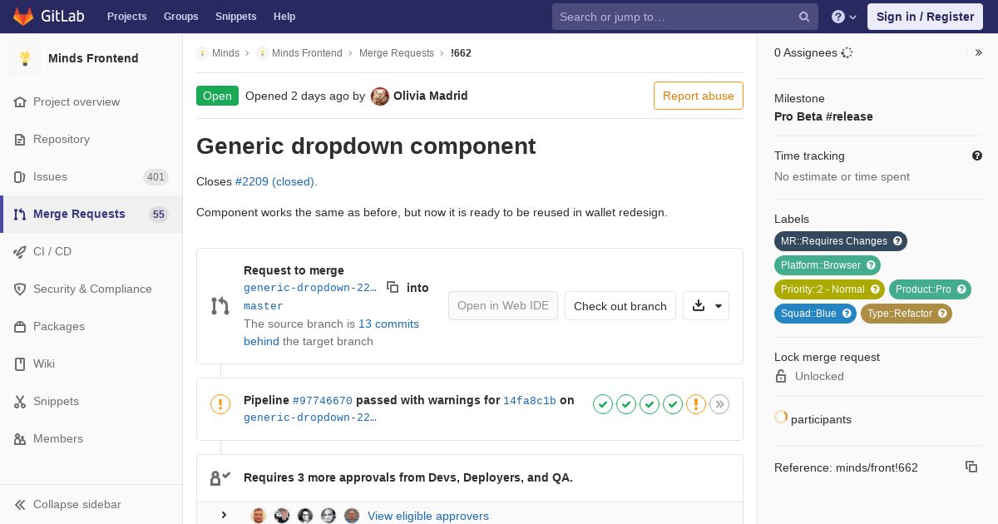Click the Pro Beta #release milestone

pos(823,116)
